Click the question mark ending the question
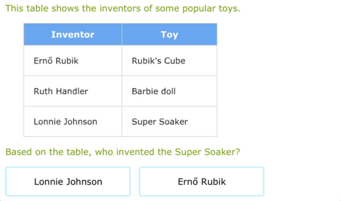Viewport: 341px width, 201px height. (238, 152)
